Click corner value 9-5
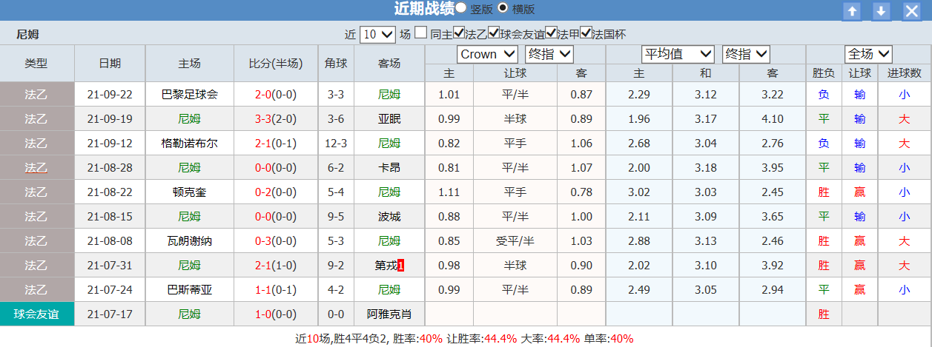 point(336,217)
